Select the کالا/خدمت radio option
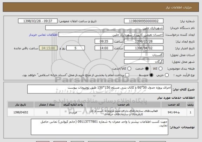202x142 pixels. (129, 69)
